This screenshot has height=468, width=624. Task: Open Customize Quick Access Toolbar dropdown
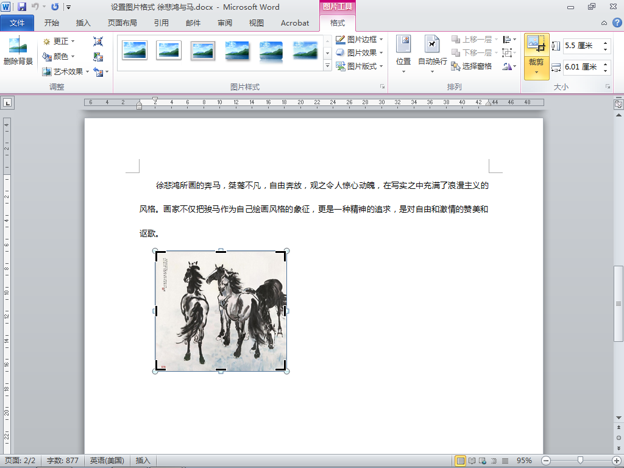coord(68,7)
